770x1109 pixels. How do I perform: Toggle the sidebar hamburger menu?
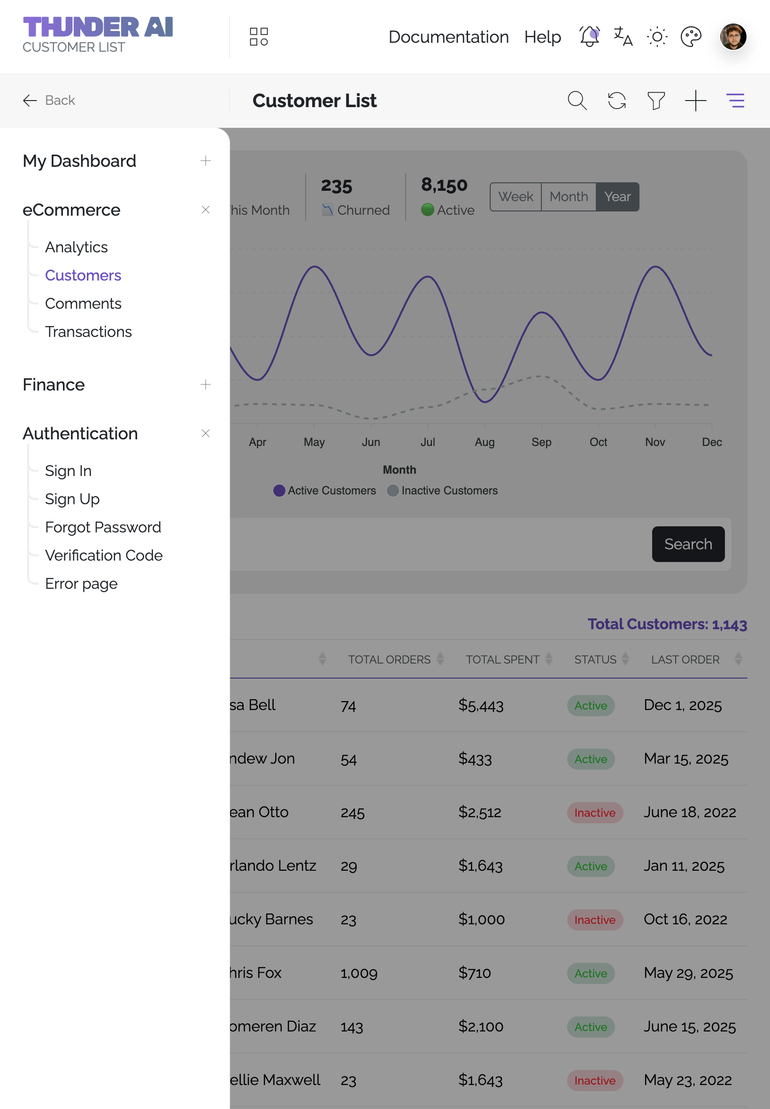[735, 101]
